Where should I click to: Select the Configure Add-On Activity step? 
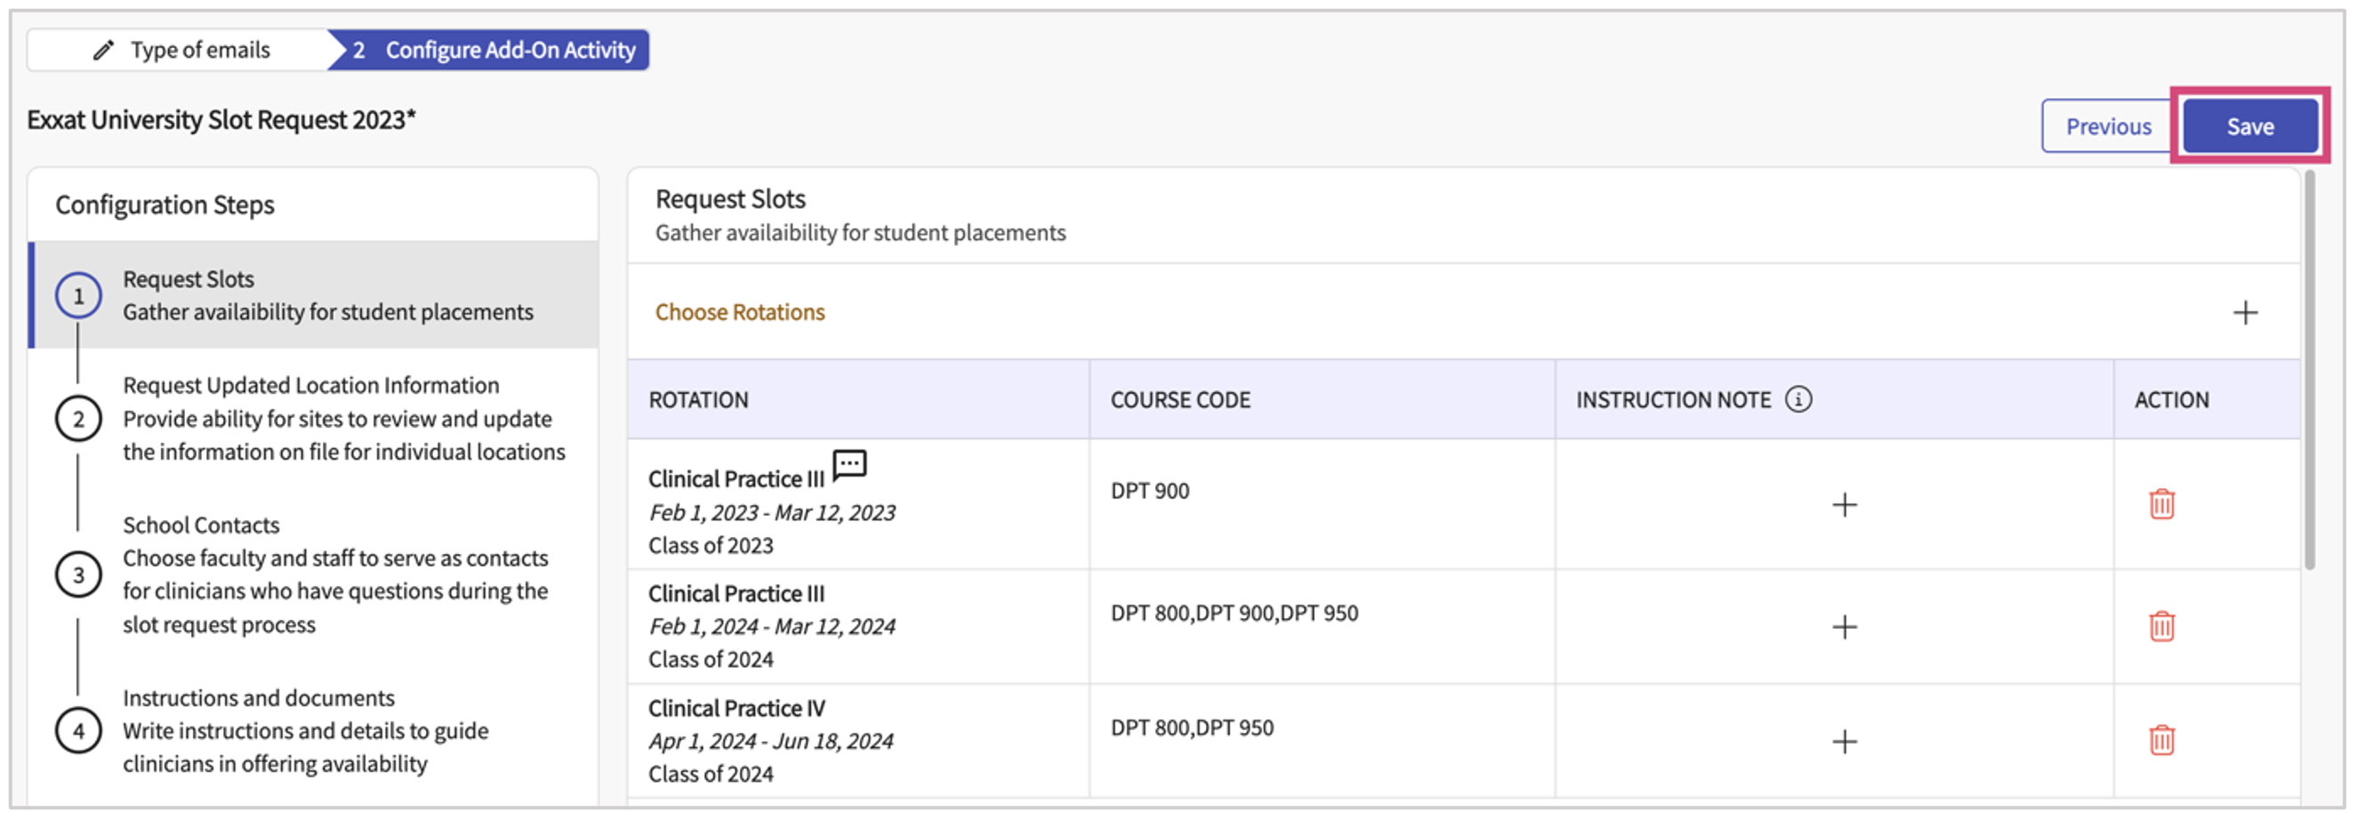click(494, 50)
